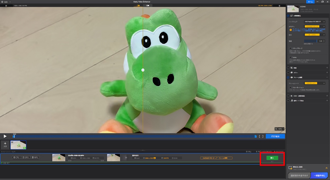Click the orange model hint question icon

coord(291,30)
